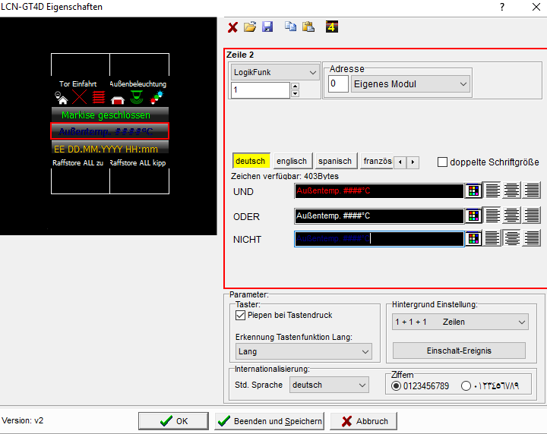Open the color picker for UND text
This screenshot has height=434, width=547.
(x=473, y=191)
